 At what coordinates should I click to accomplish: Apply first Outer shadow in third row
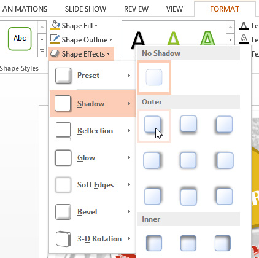tap(152, 197)
